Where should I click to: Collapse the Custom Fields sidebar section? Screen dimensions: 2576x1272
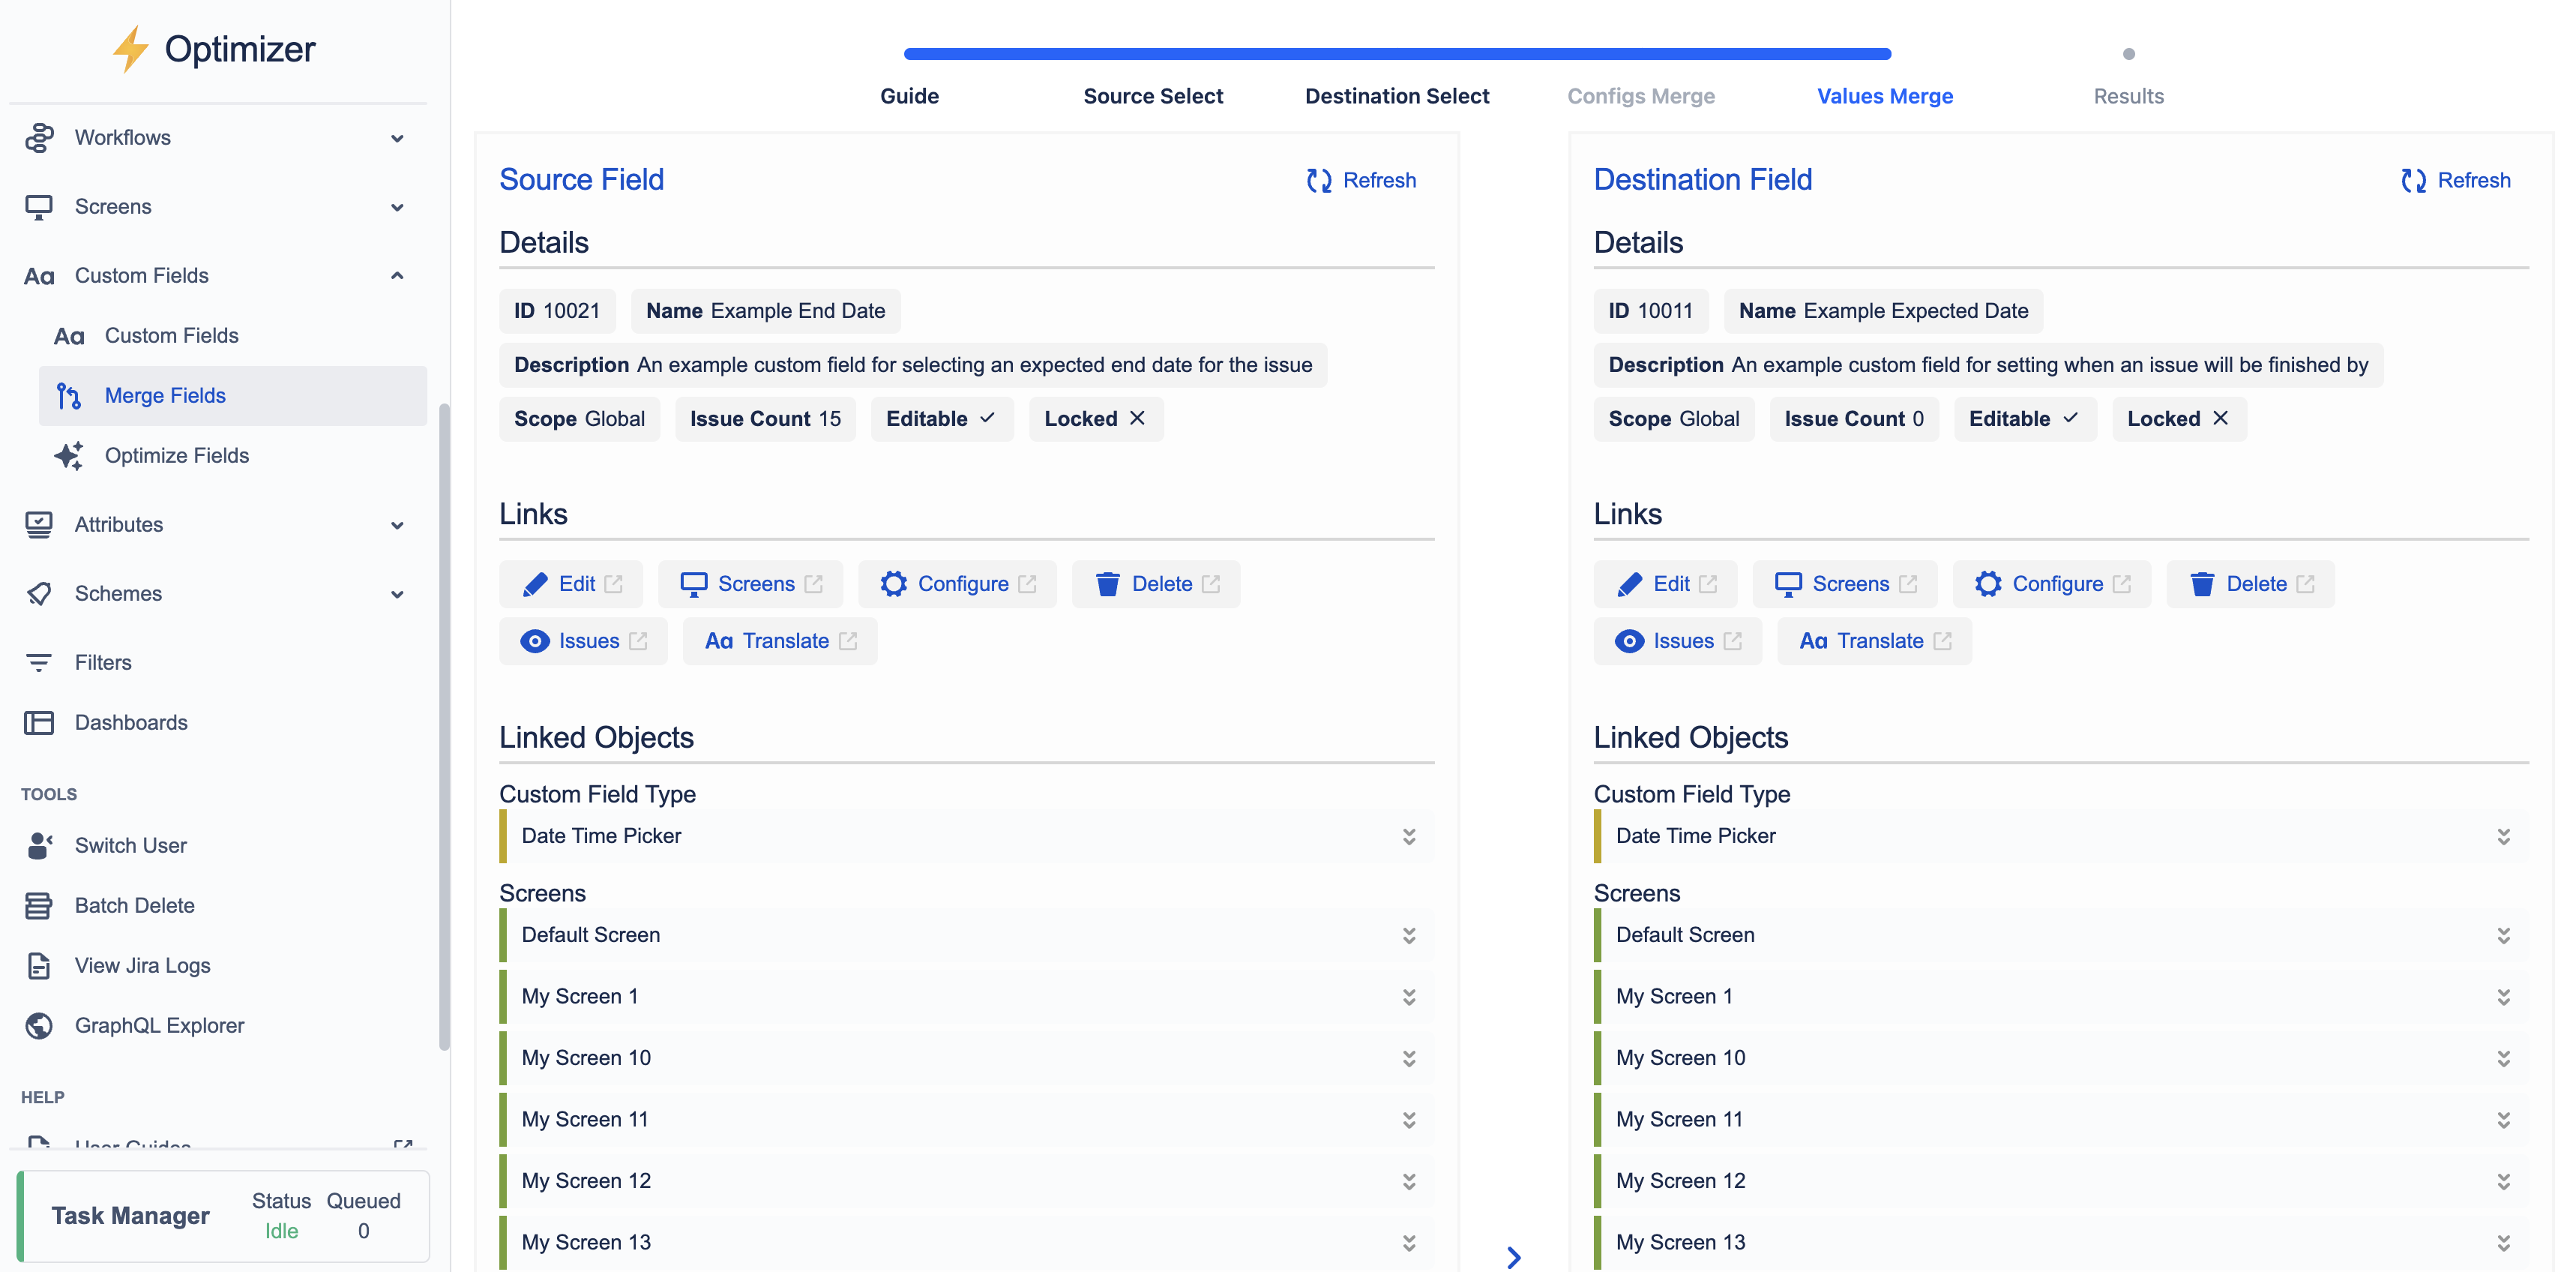pos(397,275)
